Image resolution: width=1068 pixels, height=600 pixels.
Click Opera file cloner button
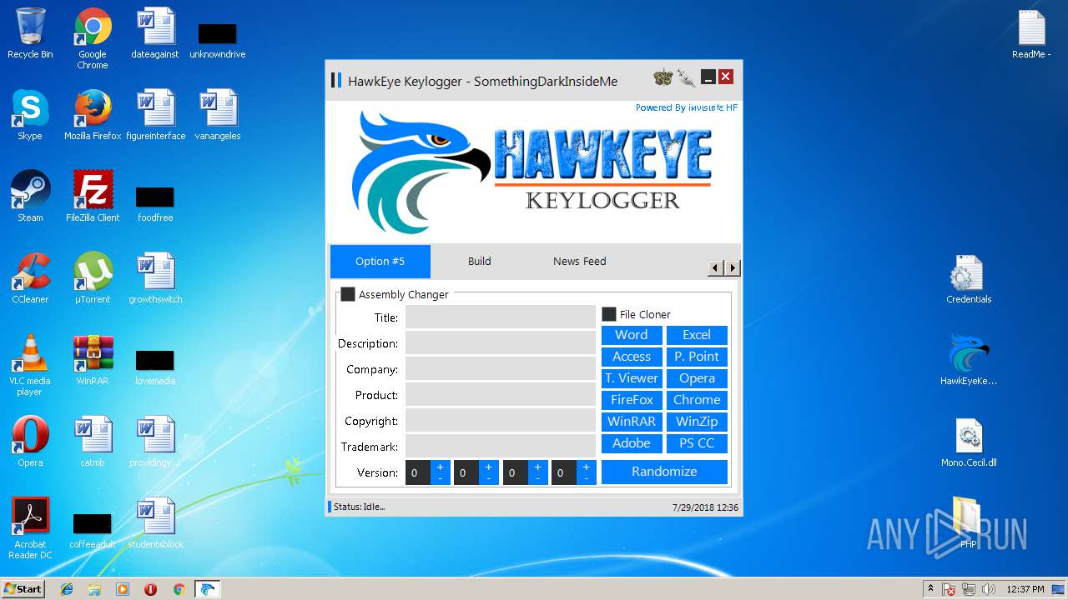pyautogui.click(x=697, y=378)
